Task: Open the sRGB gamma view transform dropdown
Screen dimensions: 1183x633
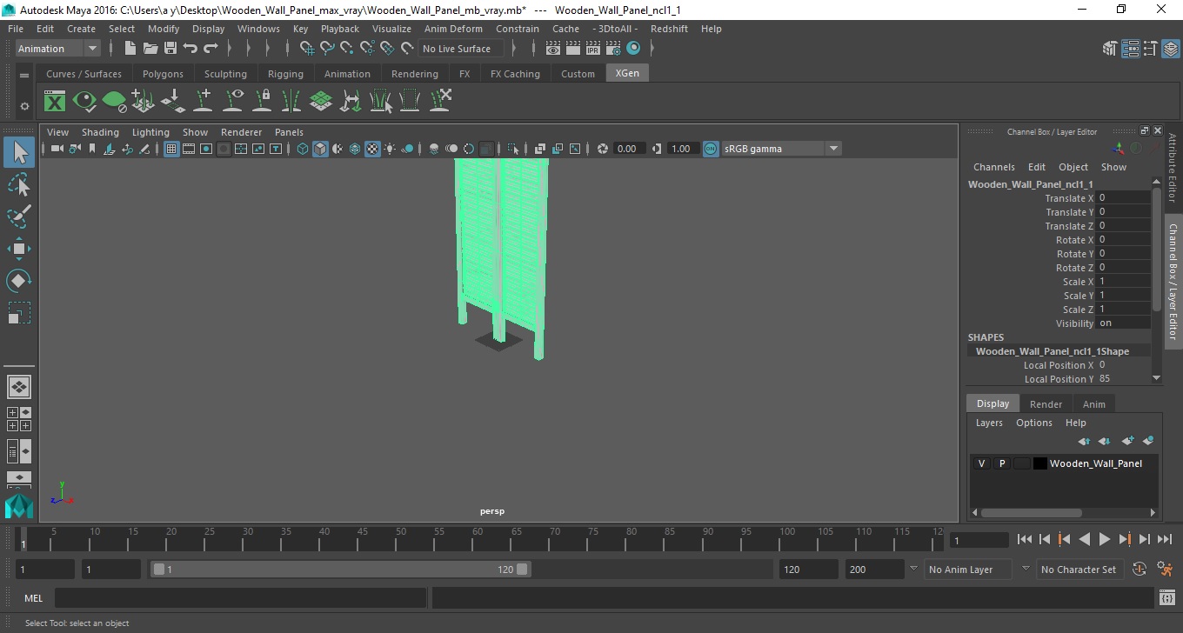Action: tap(781, 149)
